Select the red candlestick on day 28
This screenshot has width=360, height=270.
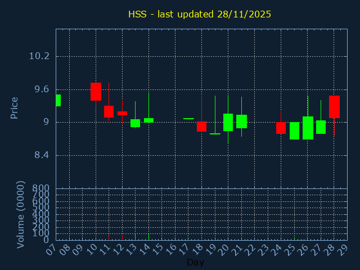(334, 106)
